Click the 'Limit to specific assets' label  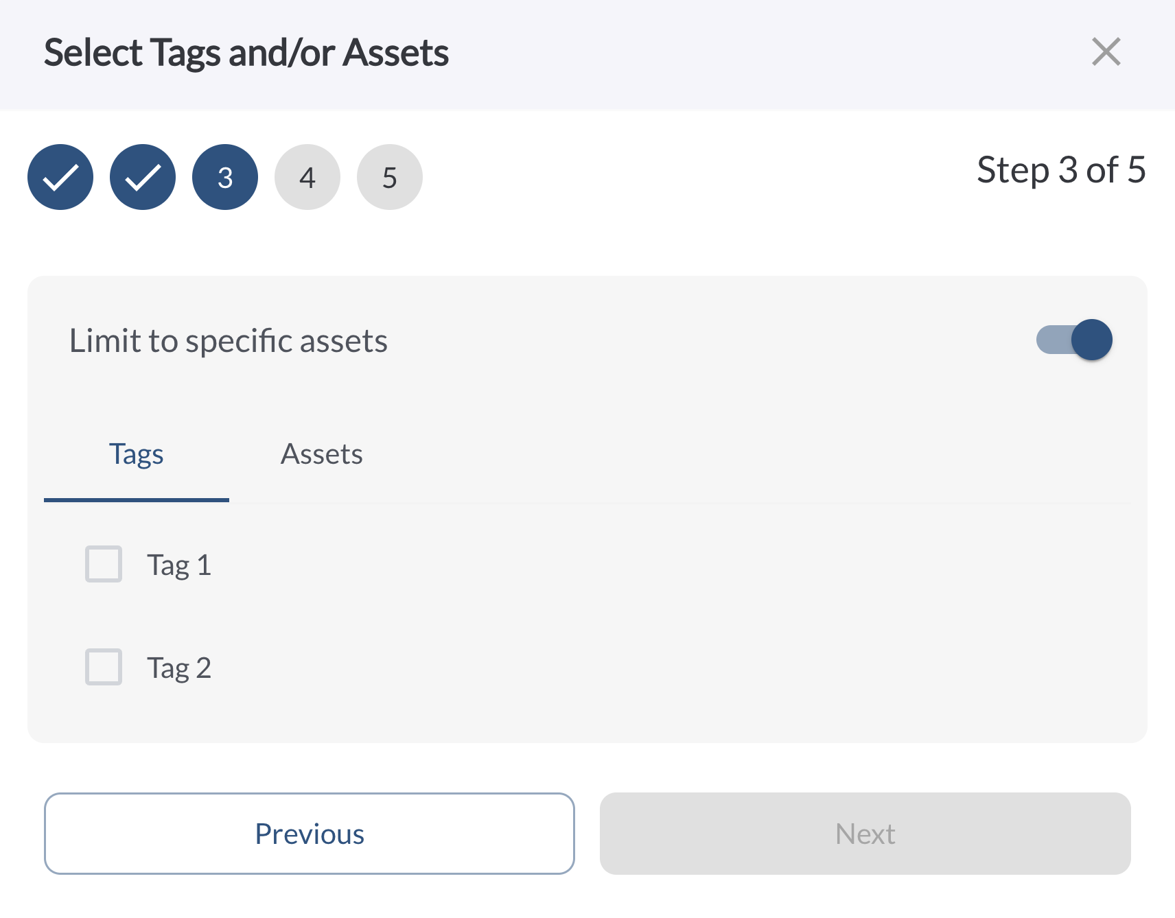[x=229, y=341]
